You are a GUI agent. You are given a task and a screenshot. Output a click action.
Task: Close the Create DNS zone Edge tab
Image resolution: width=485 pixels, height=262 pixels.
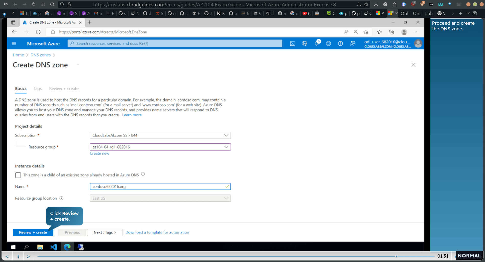80,22
